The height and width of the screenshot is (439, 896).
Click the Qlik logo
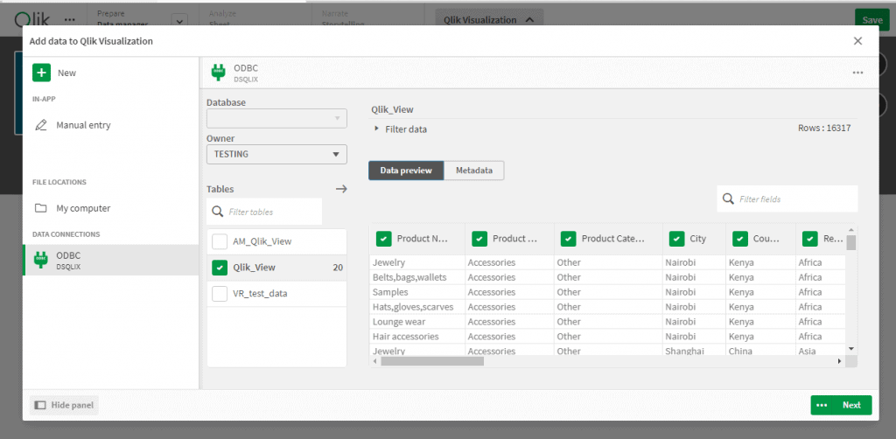click(32, 19)
